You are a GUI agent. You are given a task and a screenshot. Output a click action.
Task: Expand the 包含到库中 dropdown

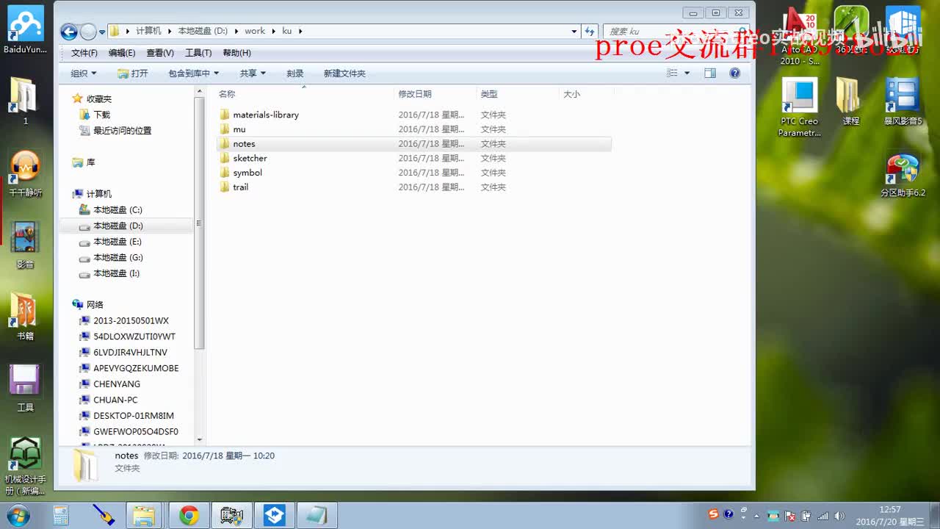[x=194, y=73]
